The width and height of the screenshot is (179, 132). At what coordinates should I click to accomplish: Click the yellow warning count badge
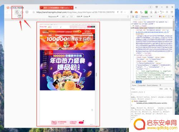[164, 16]
